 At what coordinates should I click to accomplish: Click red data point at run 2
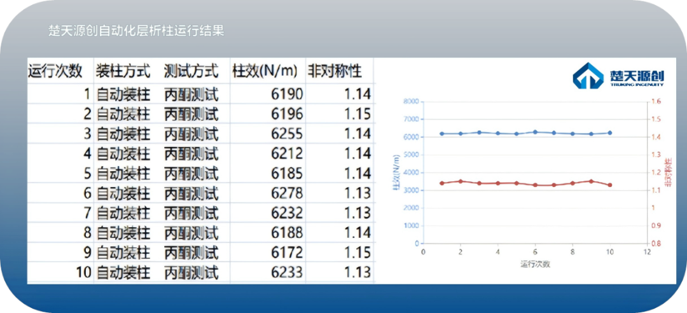click(x=461, y=181)
